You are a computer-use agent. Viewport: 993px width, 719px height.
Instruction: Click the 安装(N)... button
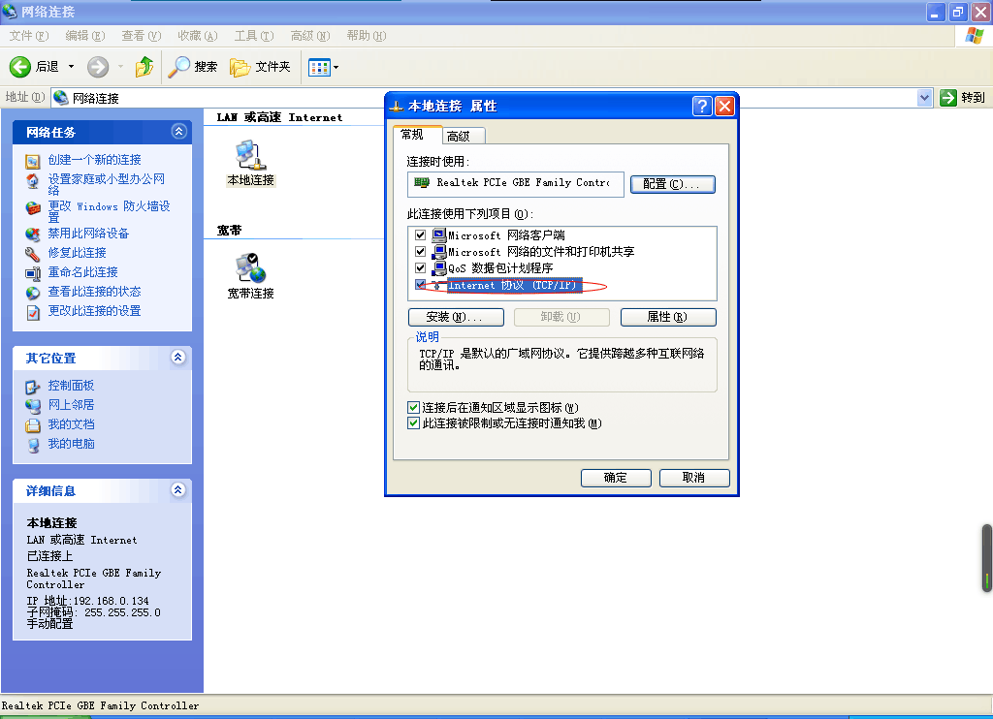click(x=456, y=317)
